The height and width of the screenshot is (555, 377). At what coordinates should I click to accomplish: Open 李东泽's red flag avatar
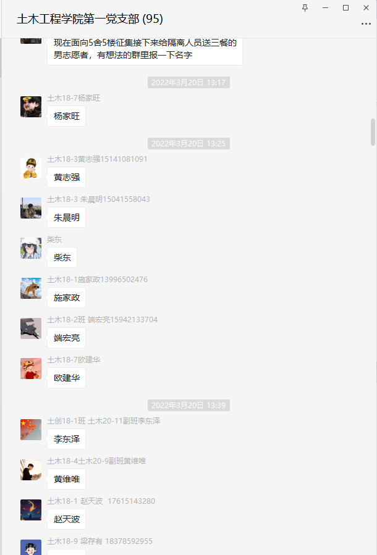click(31, 430)
